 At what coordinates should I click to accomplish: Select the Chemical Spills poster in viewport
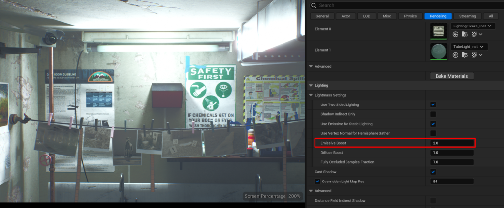click(x=274, y=100)
